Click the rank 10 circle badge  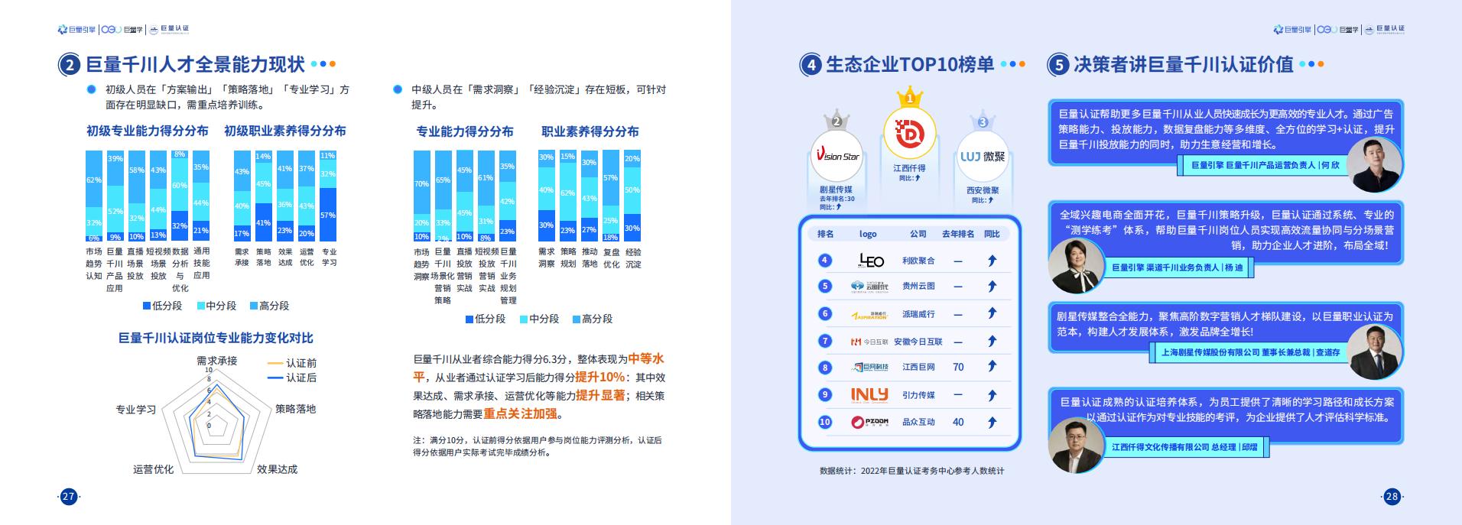[x=824, y=422]
